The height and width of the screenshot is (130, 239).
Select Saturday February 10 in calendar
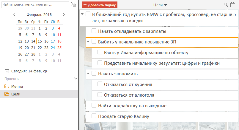click(53, 35)
